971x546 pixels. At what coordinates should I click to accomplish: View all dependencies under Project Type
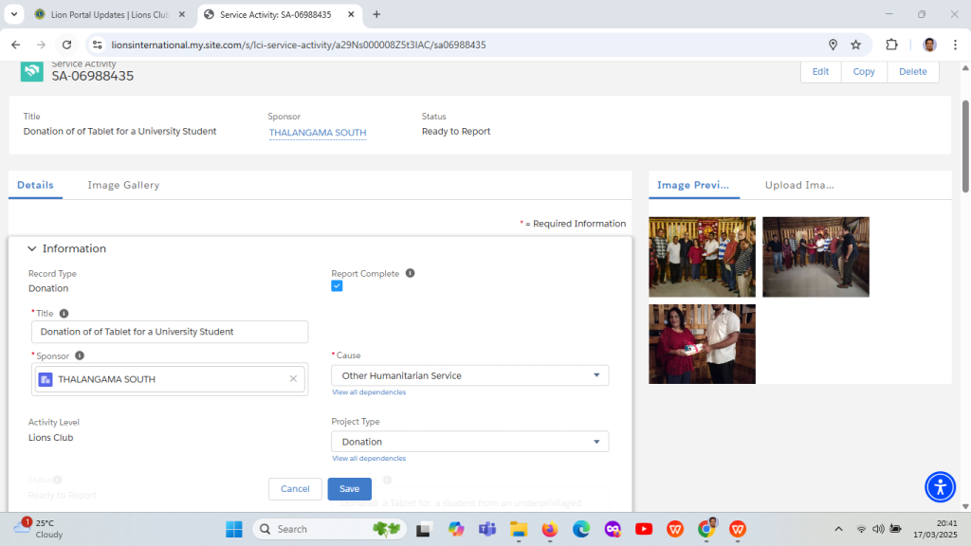(369, 458)
